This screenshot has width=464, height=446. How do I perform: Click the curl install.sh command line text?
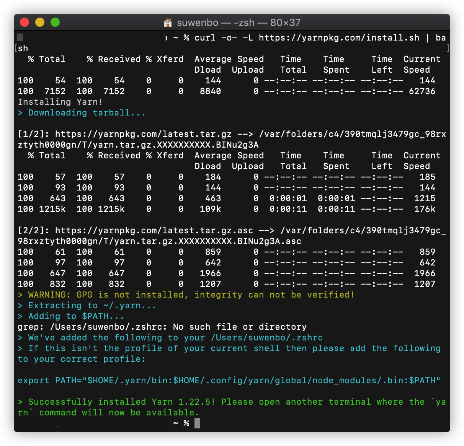point(320,37)
